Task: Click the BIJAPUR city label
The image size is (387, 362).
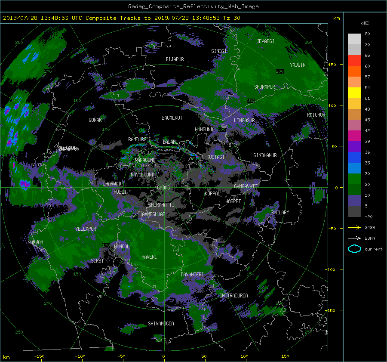Action: click(175, 59)
